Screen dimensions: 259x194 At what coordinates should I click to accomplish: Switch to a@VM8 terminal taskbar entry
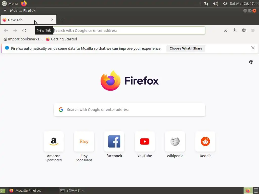click(x=72, y=190)
